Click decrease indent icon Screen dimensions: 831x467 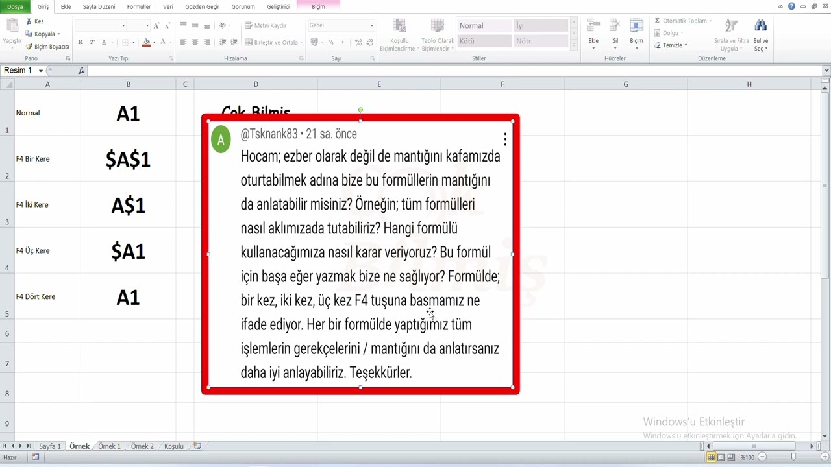click(223, 42)
